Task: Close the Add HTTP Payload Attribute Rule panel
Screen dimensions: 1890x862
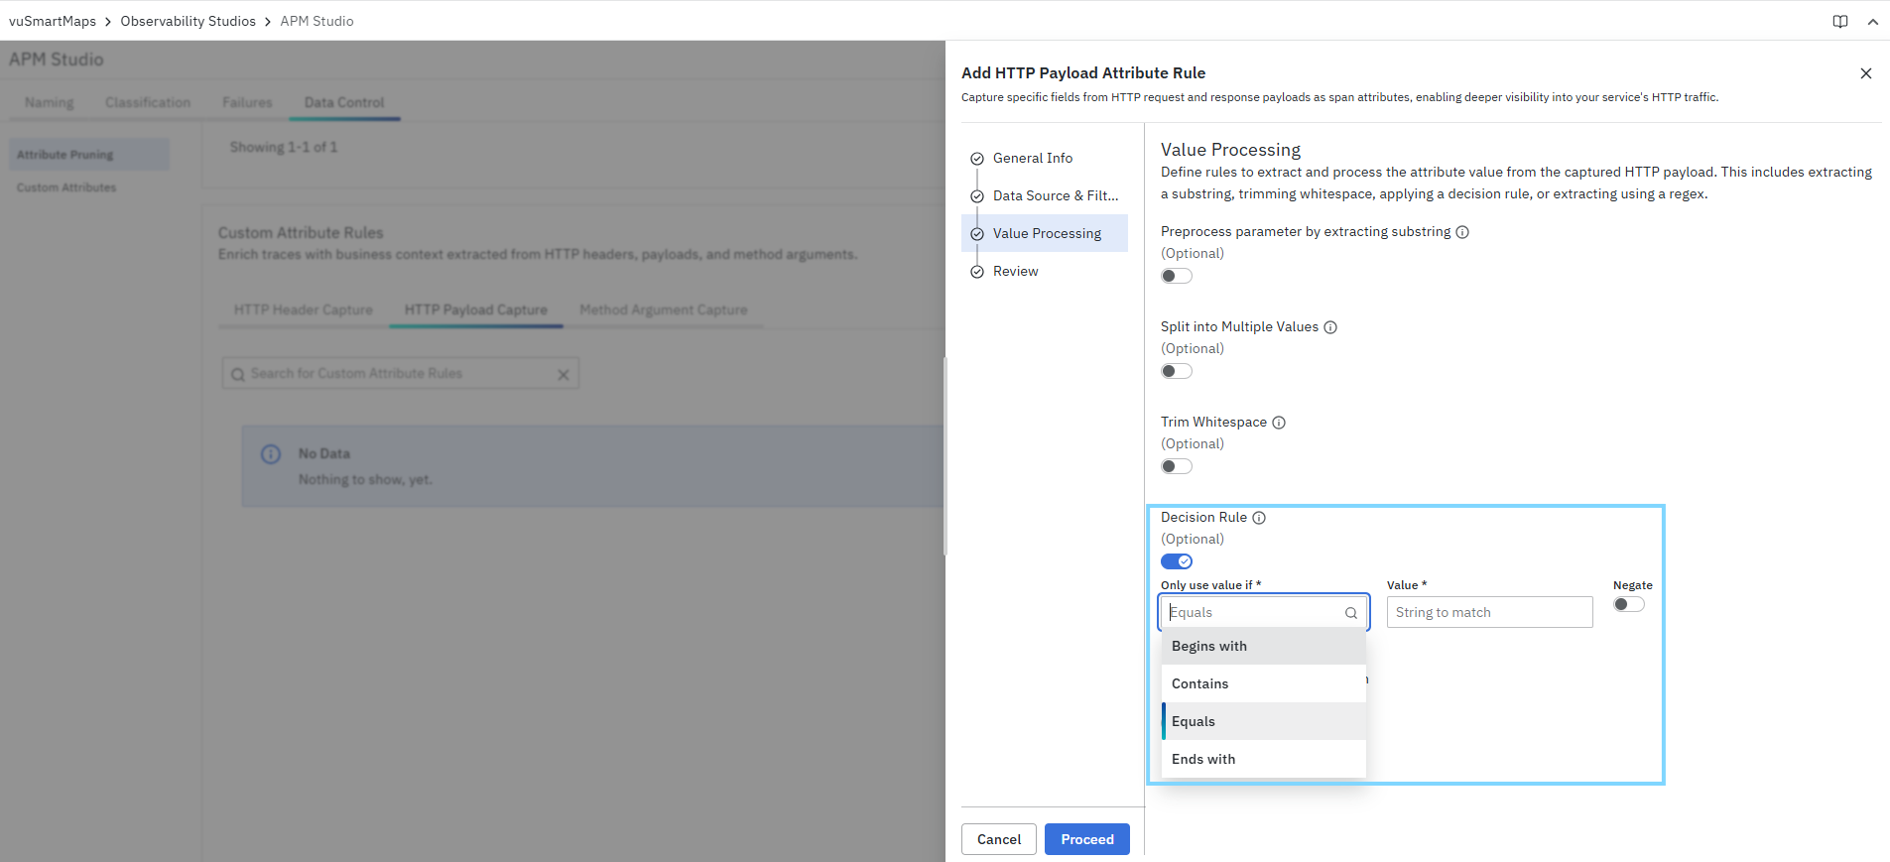Action: pyautogui.click(x=1865, y=73)
